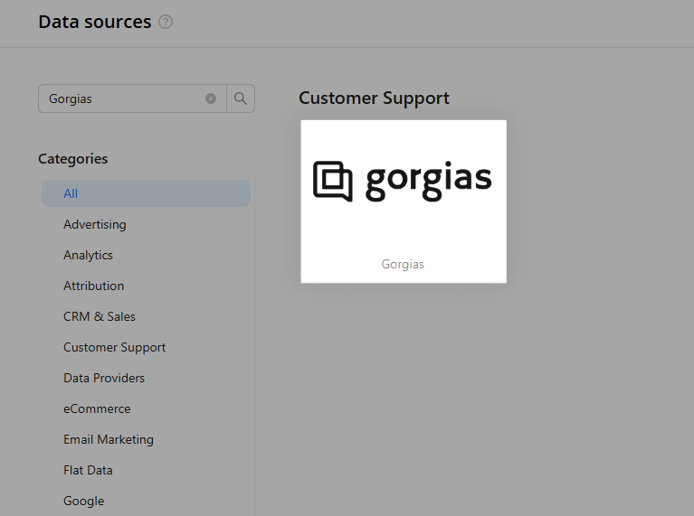Filter by Attribution category
The image size is (694, 516).
pyautogui.click(x=94, y=286)
